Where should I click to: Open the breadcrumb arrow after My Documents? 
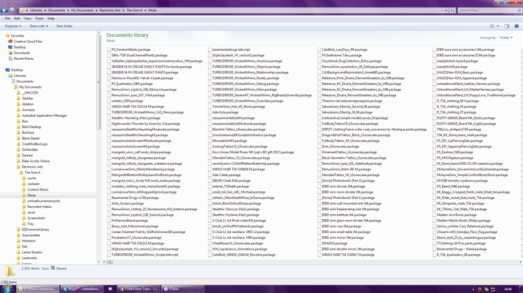pyautogui.click(x=96, y=10)
